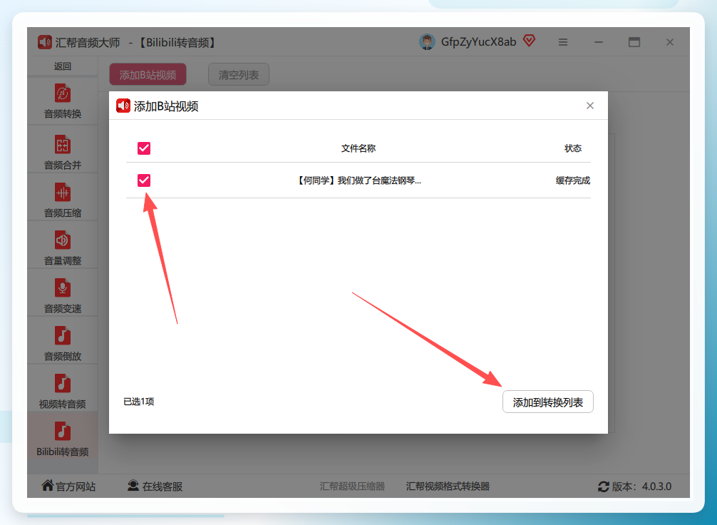This screenshot has width=717, height=525.
Task: Contact 在线客服 support
Action: 155,486
